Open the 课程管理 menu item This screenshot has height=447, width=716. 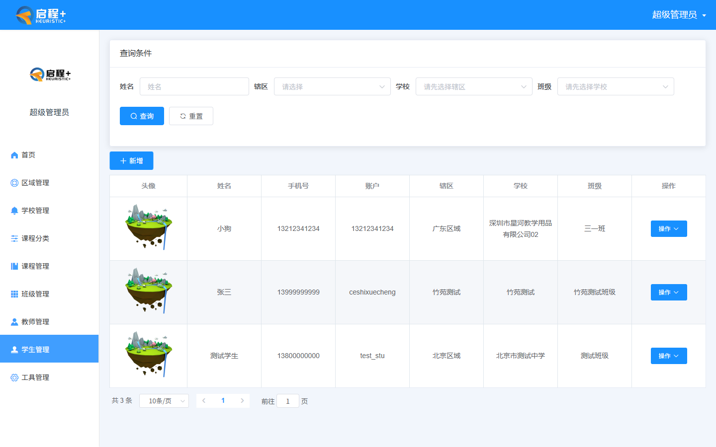(49, 266)
